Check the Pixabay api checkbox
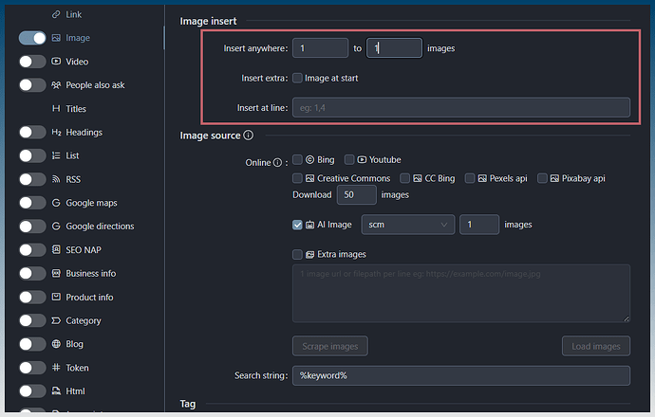Screen dimensions: 655x417 542,178
